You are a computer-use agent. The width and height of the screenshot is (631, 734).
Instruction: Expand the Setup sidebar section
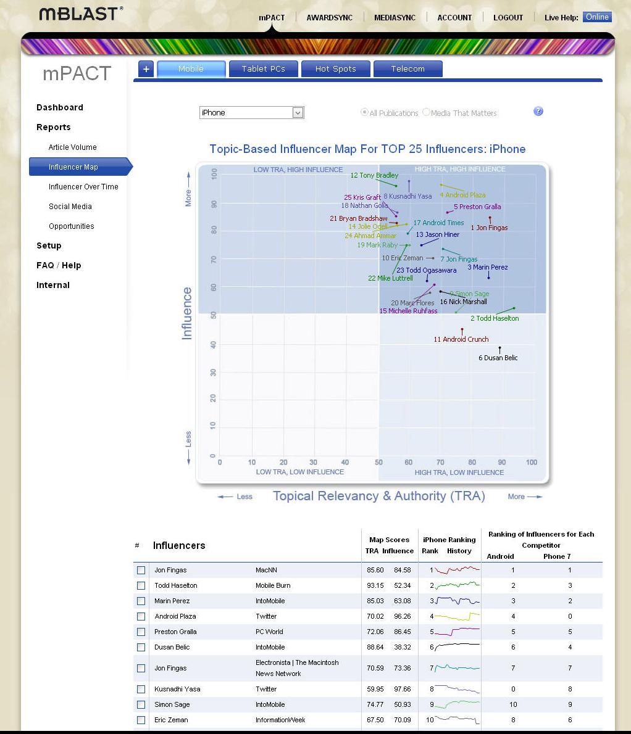point(49,245)
